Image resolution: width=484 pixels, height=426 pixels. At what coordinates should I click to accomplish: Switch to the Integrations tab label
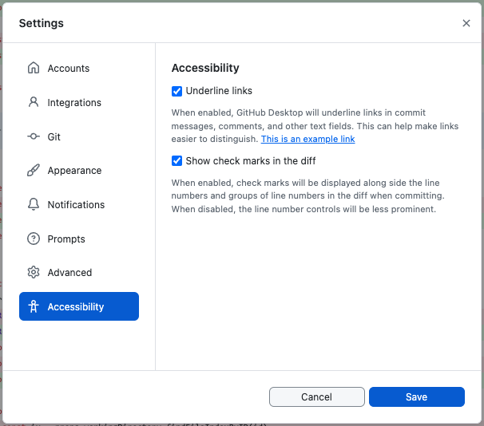click(74, 103)
